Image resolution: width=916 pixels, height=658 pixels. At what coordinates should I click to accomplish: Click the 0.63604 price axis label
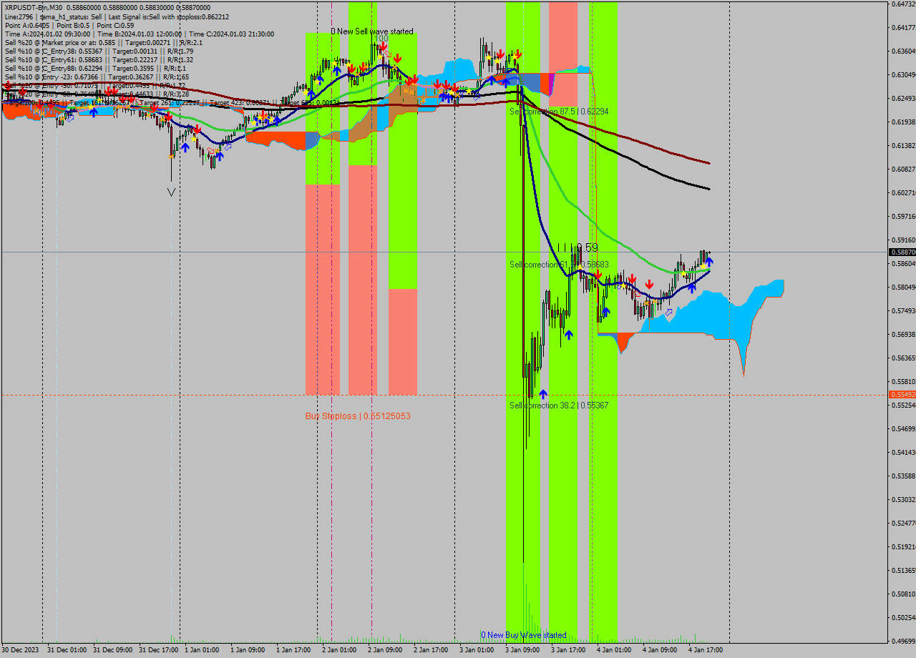903,51
